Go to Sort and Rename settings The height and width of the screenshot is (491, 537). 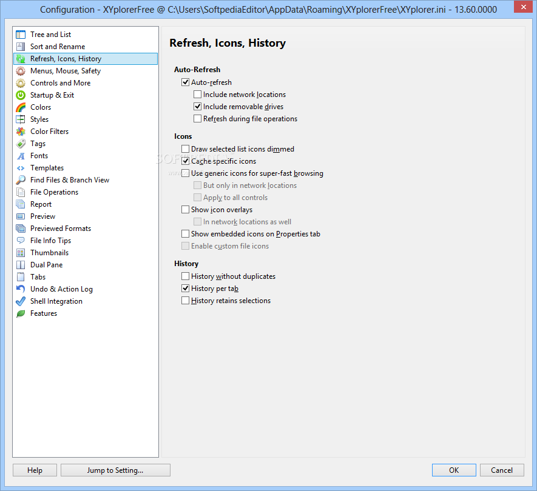tap(86, 47)
